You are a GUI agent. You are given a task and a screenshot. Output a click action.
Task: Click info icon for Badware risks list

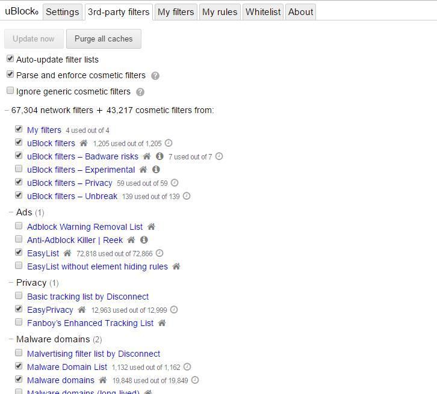[160, 156]
